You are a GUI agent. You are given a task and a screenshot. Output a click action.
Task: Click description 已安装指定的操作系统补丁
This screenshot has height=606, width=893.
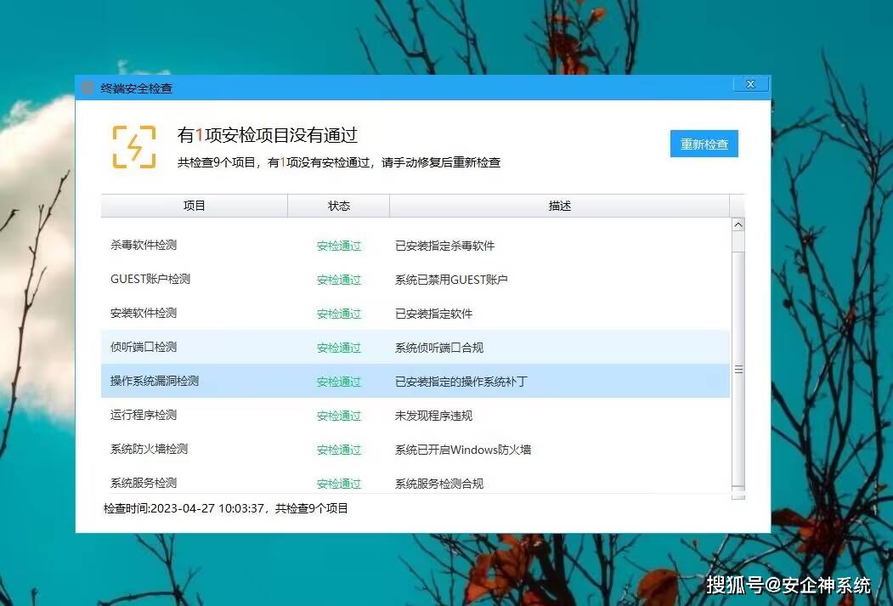pyautogui.click(x=461, y=382)
